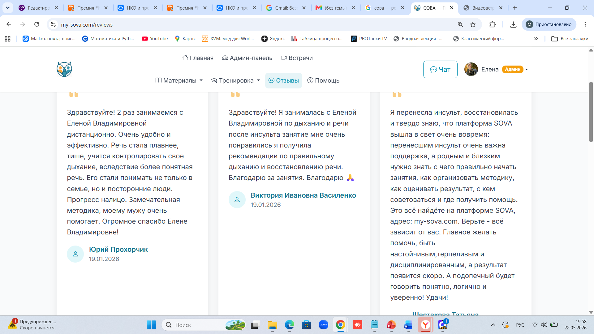Viewport: 594px width, 334px height.
Task: Open Chrome downloads
Action: tap(513, 24)
